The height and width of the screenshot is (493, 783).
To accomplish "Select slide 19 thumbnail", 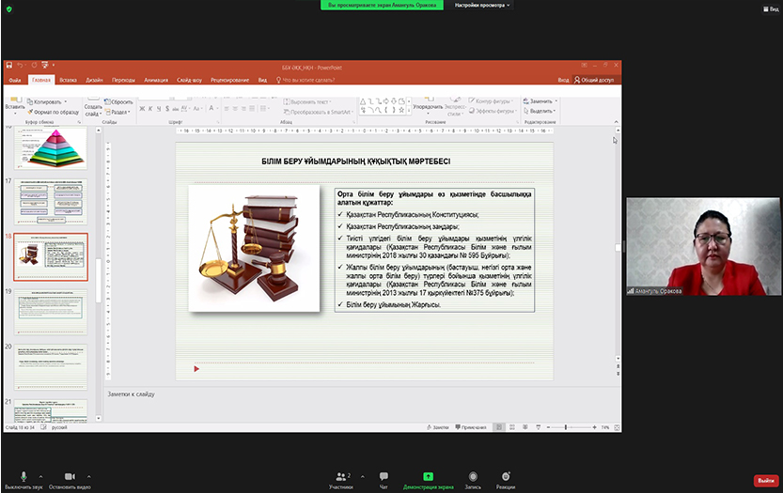I will click(x=50, y=312).
